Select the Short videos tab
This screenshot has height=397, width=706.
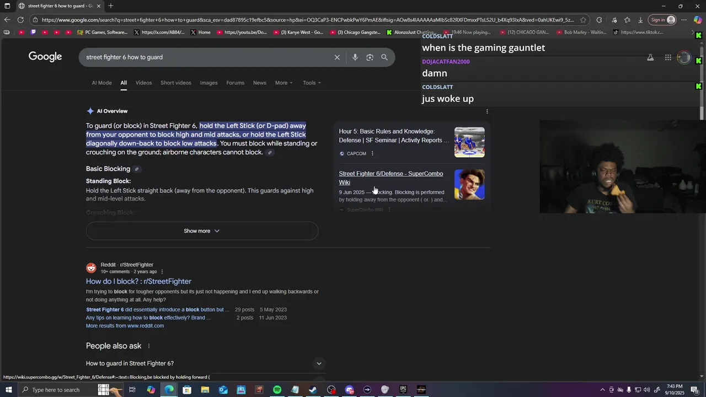click(x=176, y=83)
